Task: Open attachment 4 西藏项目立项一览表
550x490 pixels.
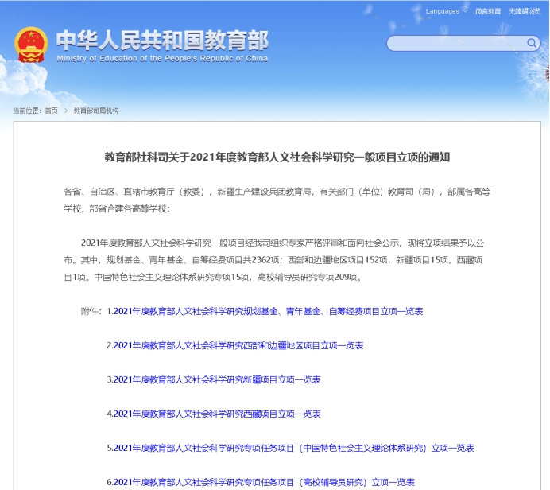Action: click(x=214, y=414)
